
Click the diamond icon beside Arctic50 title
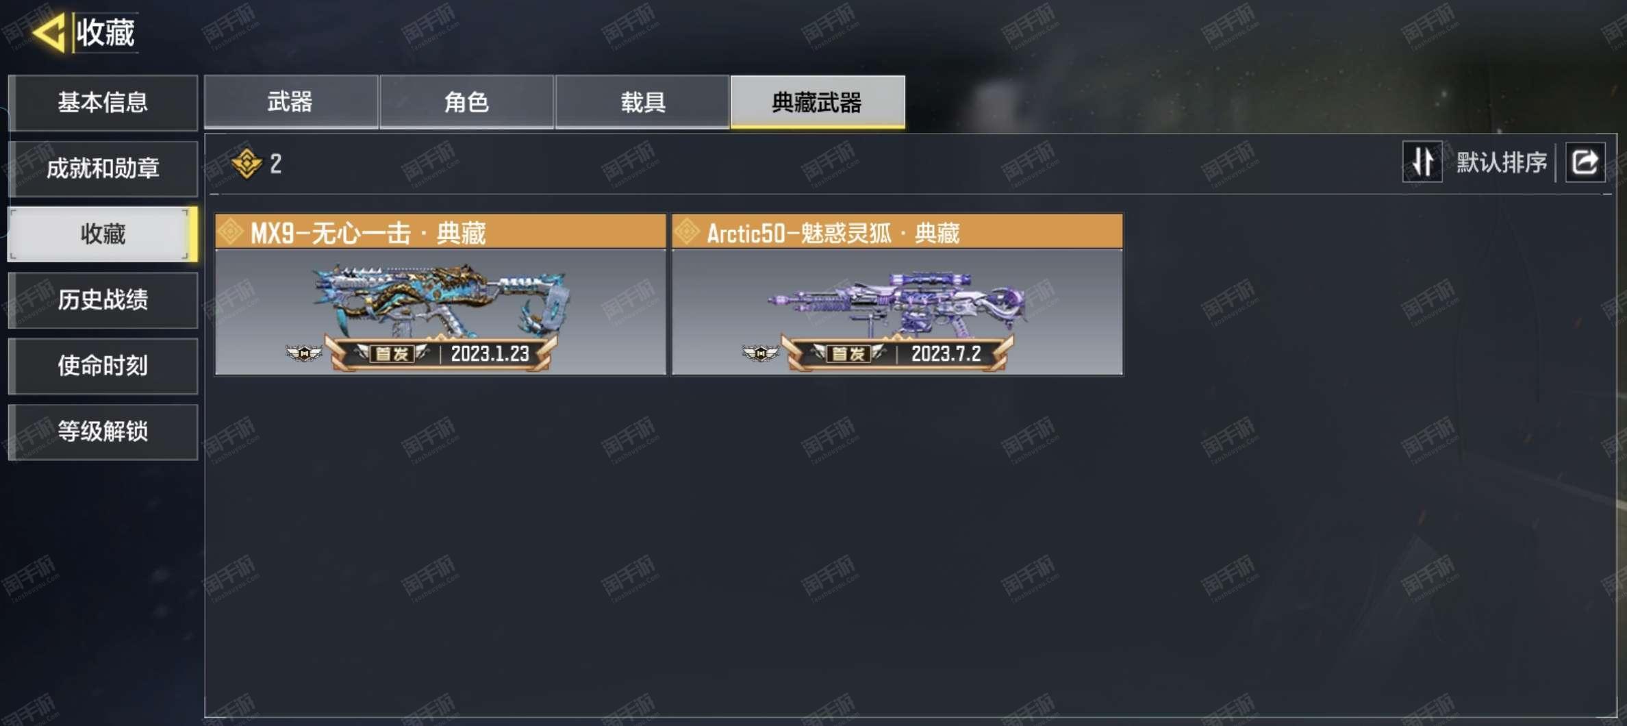(x=687, y=232)
